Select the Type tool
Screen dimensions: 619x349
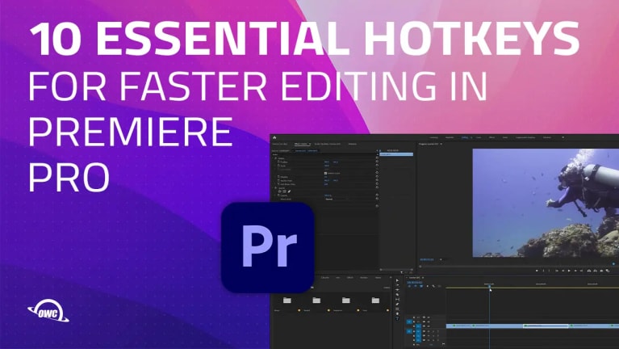pos(397,318)
